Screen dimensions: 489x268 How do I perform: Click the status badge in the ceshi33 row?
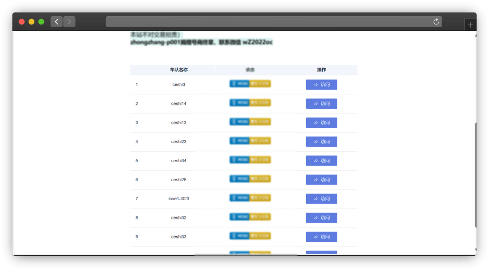click(x=250, y=236)
